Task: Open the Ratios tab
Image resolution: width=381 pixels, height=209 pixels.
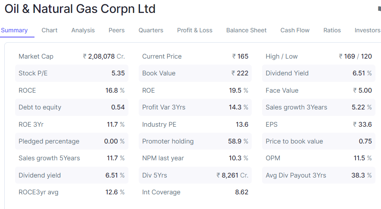Action: coord(332,30)
